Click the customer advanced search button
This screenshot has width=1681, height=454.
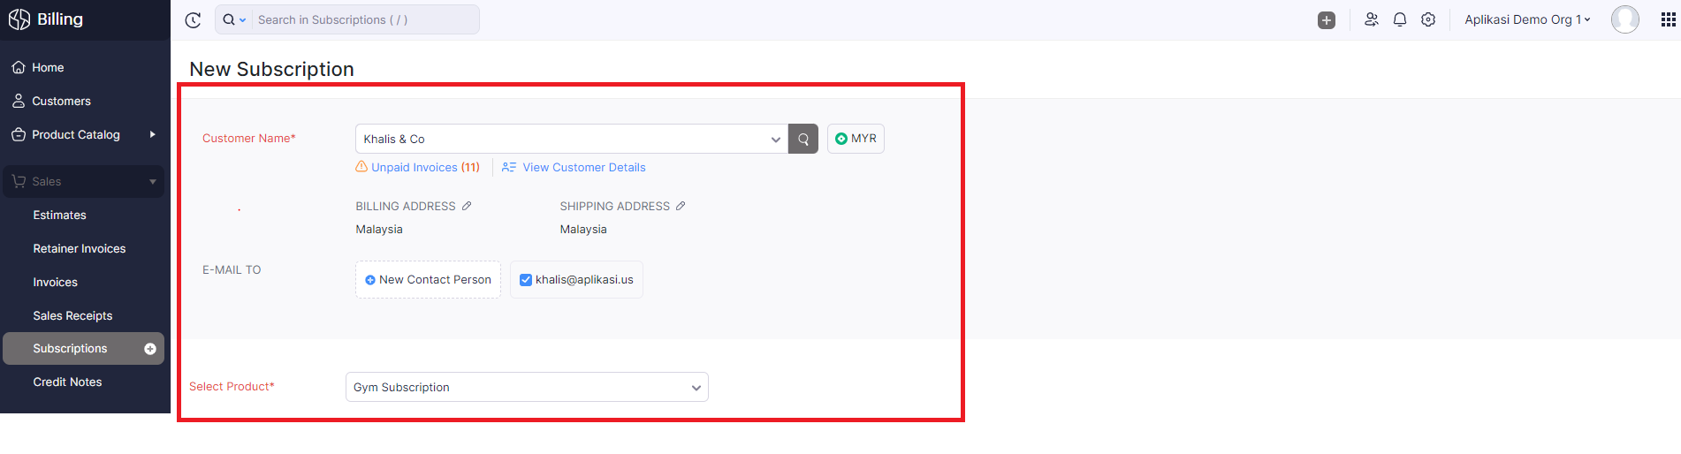[803, 139]
